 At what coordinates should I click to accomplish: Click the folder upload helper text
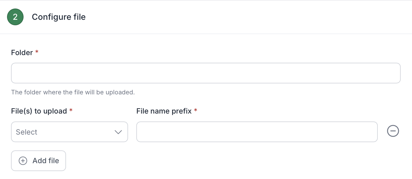73,92
